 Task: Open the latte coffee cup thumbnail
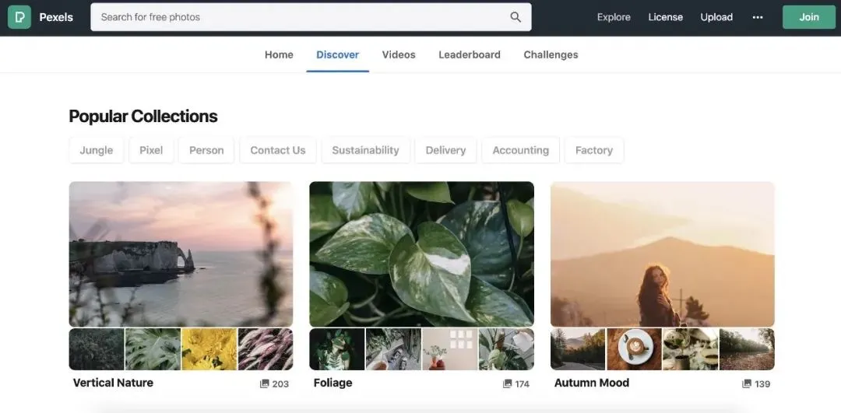pyautogui.click(x=634, y=349)
